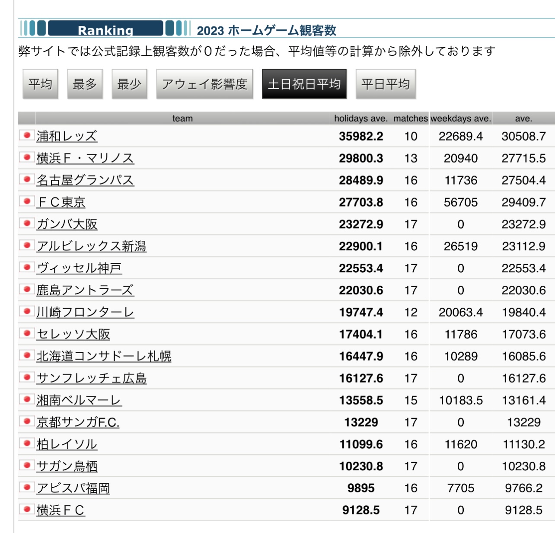Click the flag icon beside 湘南ベルマーレ
The width and height of the screenshot is (555, 533).
click(x=27, y=399)
